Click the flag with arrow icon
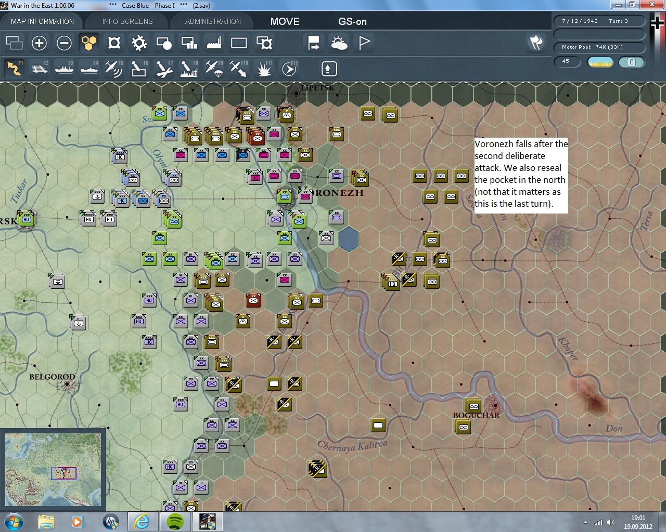The height and width of the screenshot is (532, 666). 314,43
